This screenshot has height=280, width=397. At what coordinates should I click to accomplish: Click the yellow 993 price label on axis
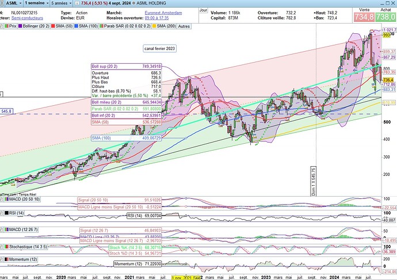[x=387, y=35]
